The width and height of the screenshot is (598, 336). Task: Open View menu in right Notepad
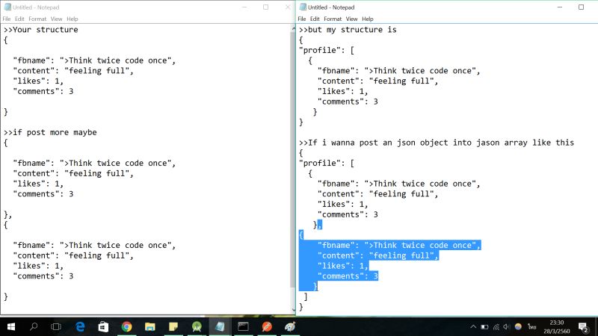(351, 19)
